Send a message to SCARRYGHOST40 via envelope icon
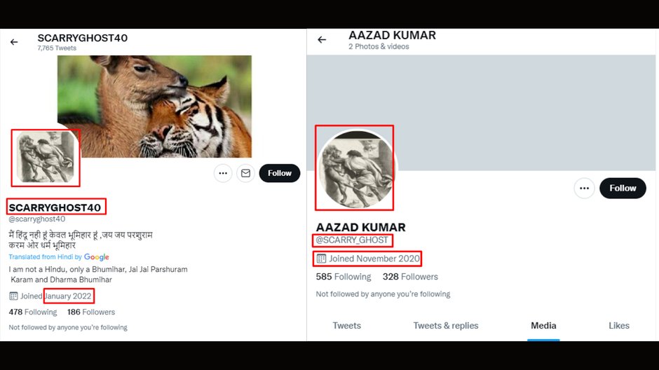The image size is (659, 370). 246,173
